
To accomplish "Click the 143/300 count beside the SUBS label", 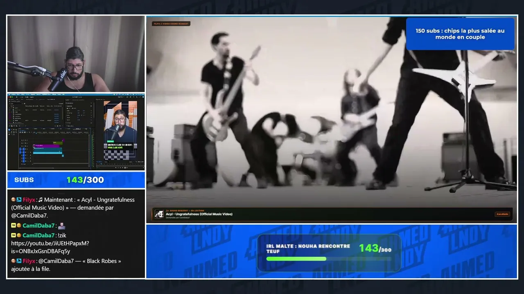I will point(85,180).
